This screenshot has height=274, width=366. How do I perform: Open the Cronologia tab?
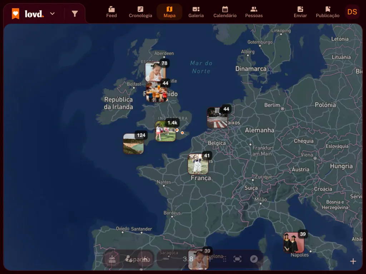140,12
